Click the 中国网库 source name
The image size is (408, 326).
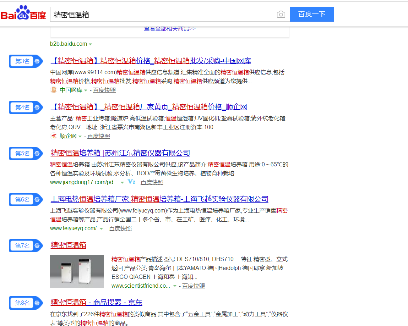(71, 90)
